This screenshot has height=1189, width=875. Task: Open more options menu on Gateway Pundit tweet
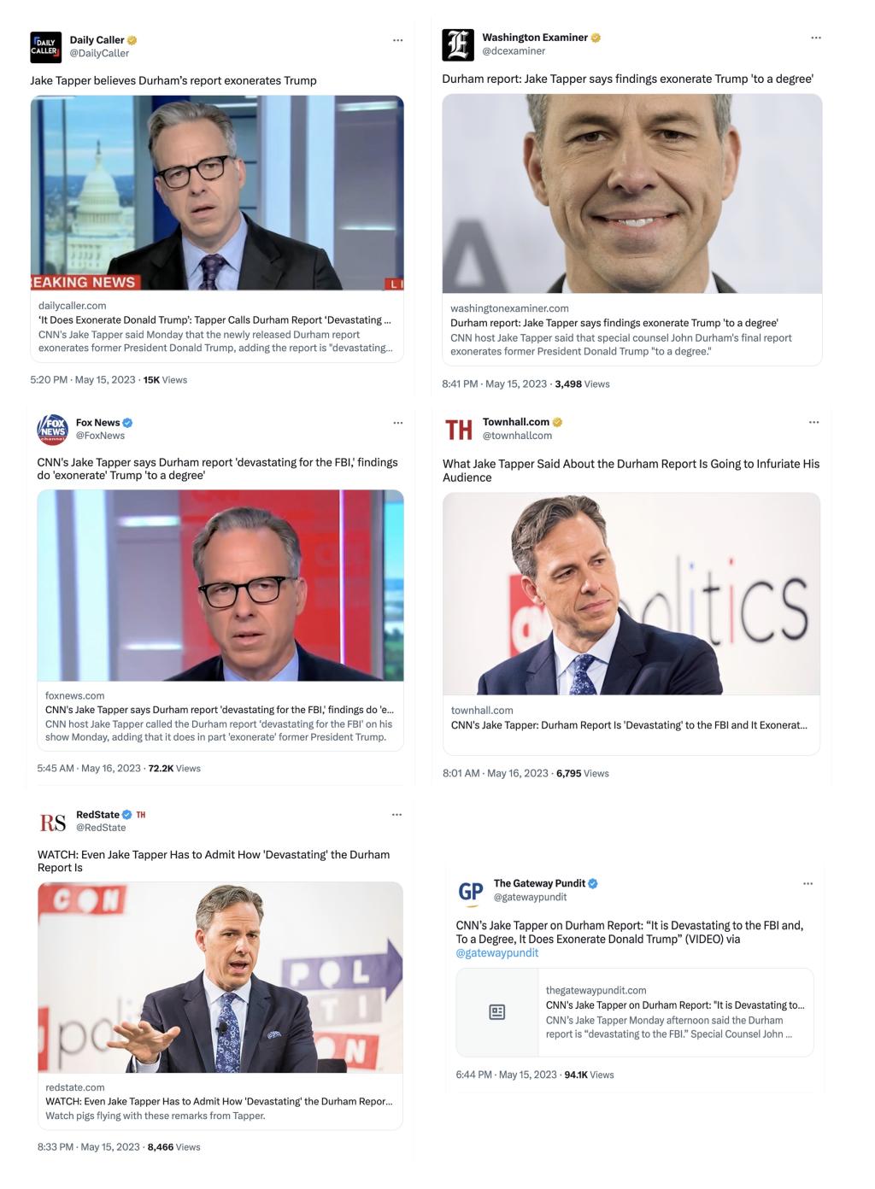tap(807, 884)
